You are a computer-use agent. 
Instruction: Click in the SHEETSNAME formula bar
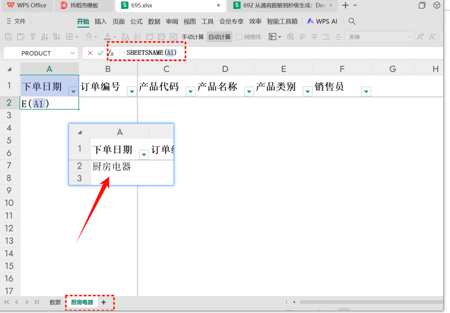tap(281, 53)
